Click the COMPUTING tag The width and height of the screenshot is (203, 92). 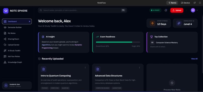[x=55, y=88]
